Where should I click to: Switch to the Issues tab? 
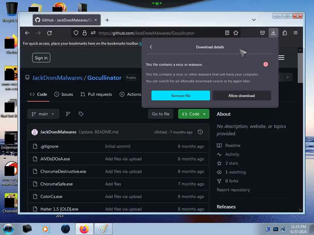pos(64,94)
